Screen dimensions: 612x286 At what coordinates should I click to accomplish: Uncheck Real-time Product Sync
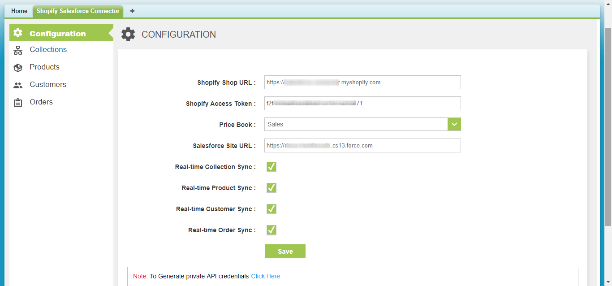pos(272,188)
